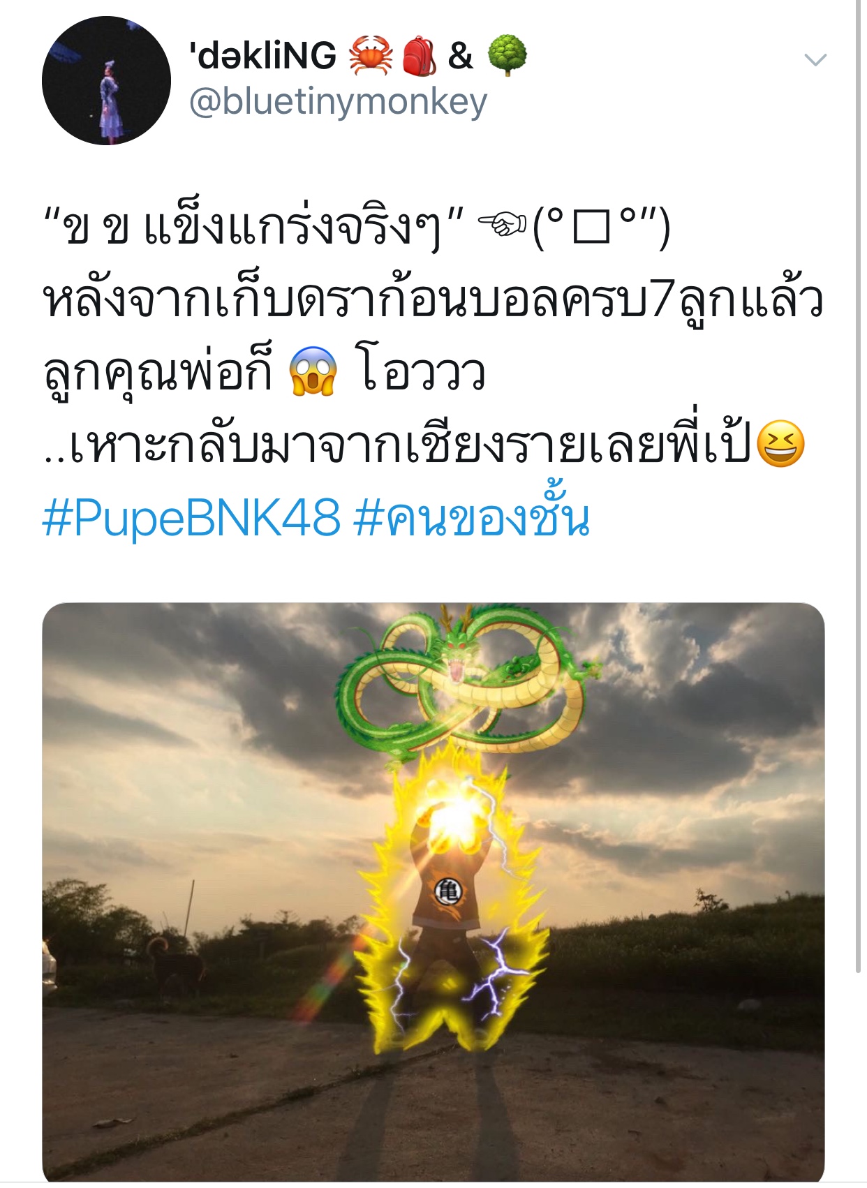This screenshot has width=867, height=1188.
Task: Click the crab emoji in display name
Action: click(x=371, y=56)
